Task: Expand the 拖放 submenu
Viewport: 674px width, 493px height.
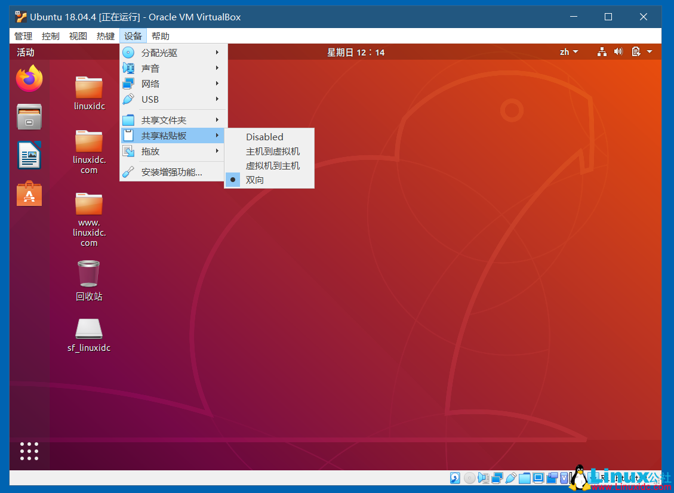Action: [149, 151]
